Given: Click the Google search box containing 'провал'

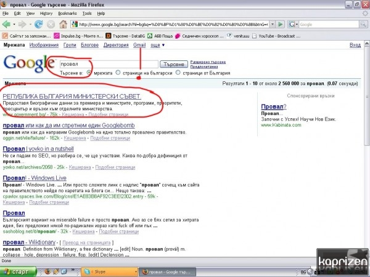Looking at the screenshot, I should [109, 64].
